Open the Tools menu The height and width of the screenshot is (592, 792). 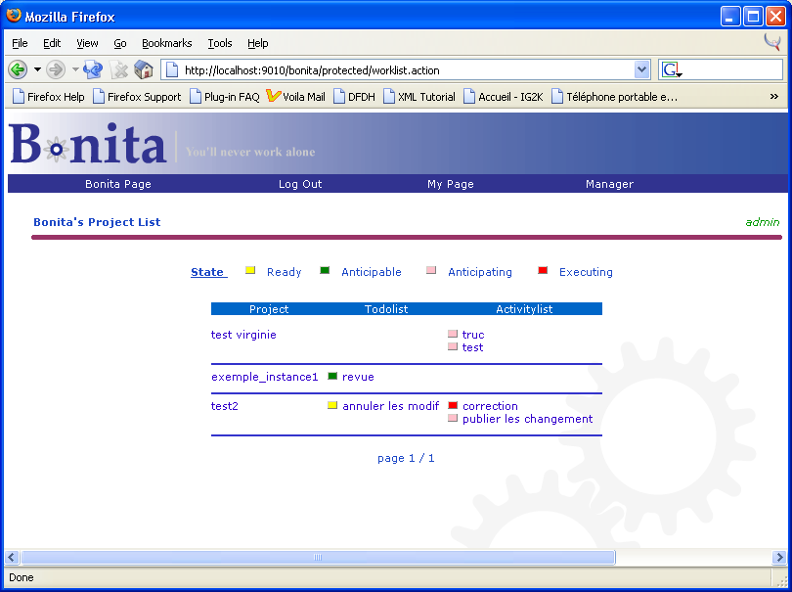tap(220, 43)
